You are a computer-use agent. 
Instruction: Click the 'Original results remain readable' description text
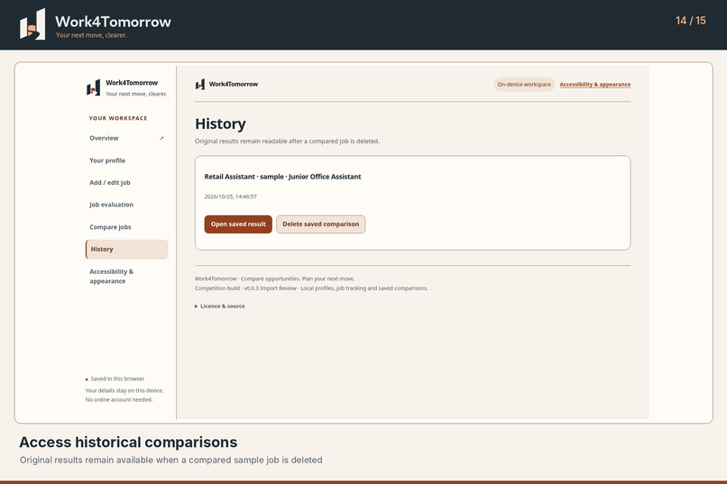coord(287,142)
